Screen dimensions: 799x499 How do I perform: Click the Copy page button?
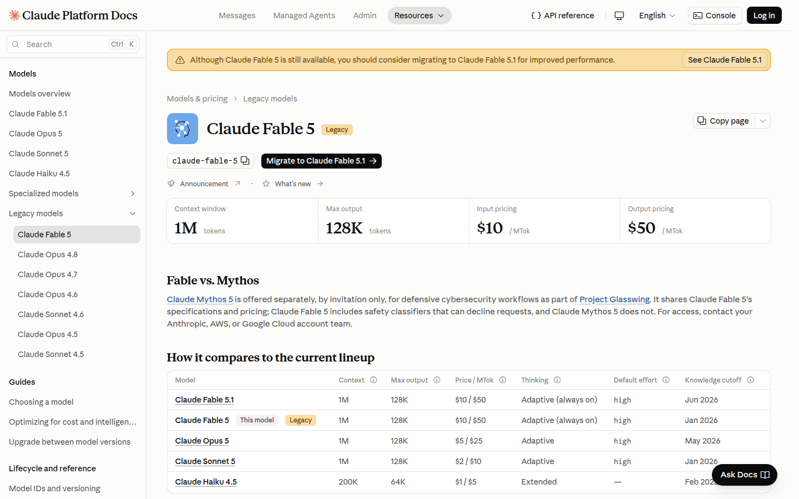(724, 121)
